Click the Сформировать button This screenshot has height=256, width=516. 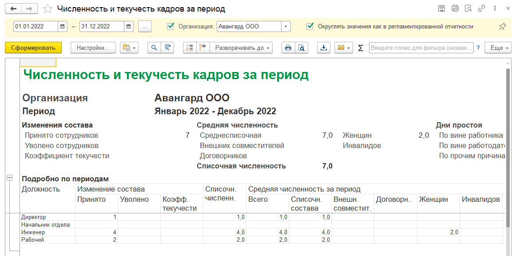coord(33,48)
